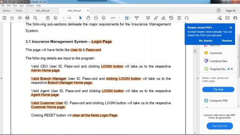Screen dimensions: 240x135
Task: Open the Sign menu
Action: pyautogui.click(x=22, y=6)
